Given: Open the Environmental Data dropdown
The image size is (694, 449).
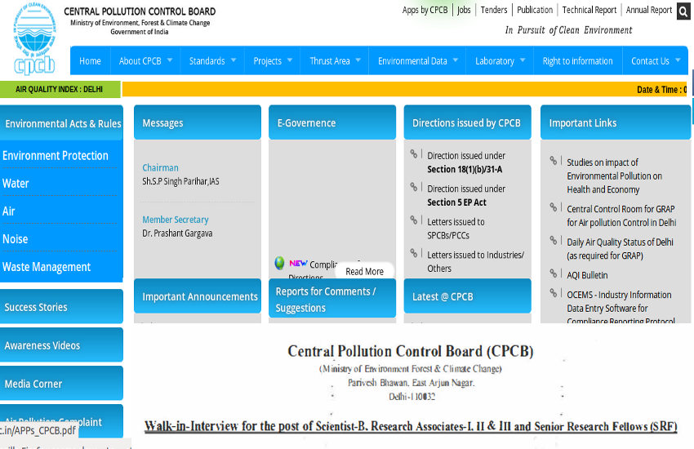Looking at the screenshot, I should click(x=418, y=61).
